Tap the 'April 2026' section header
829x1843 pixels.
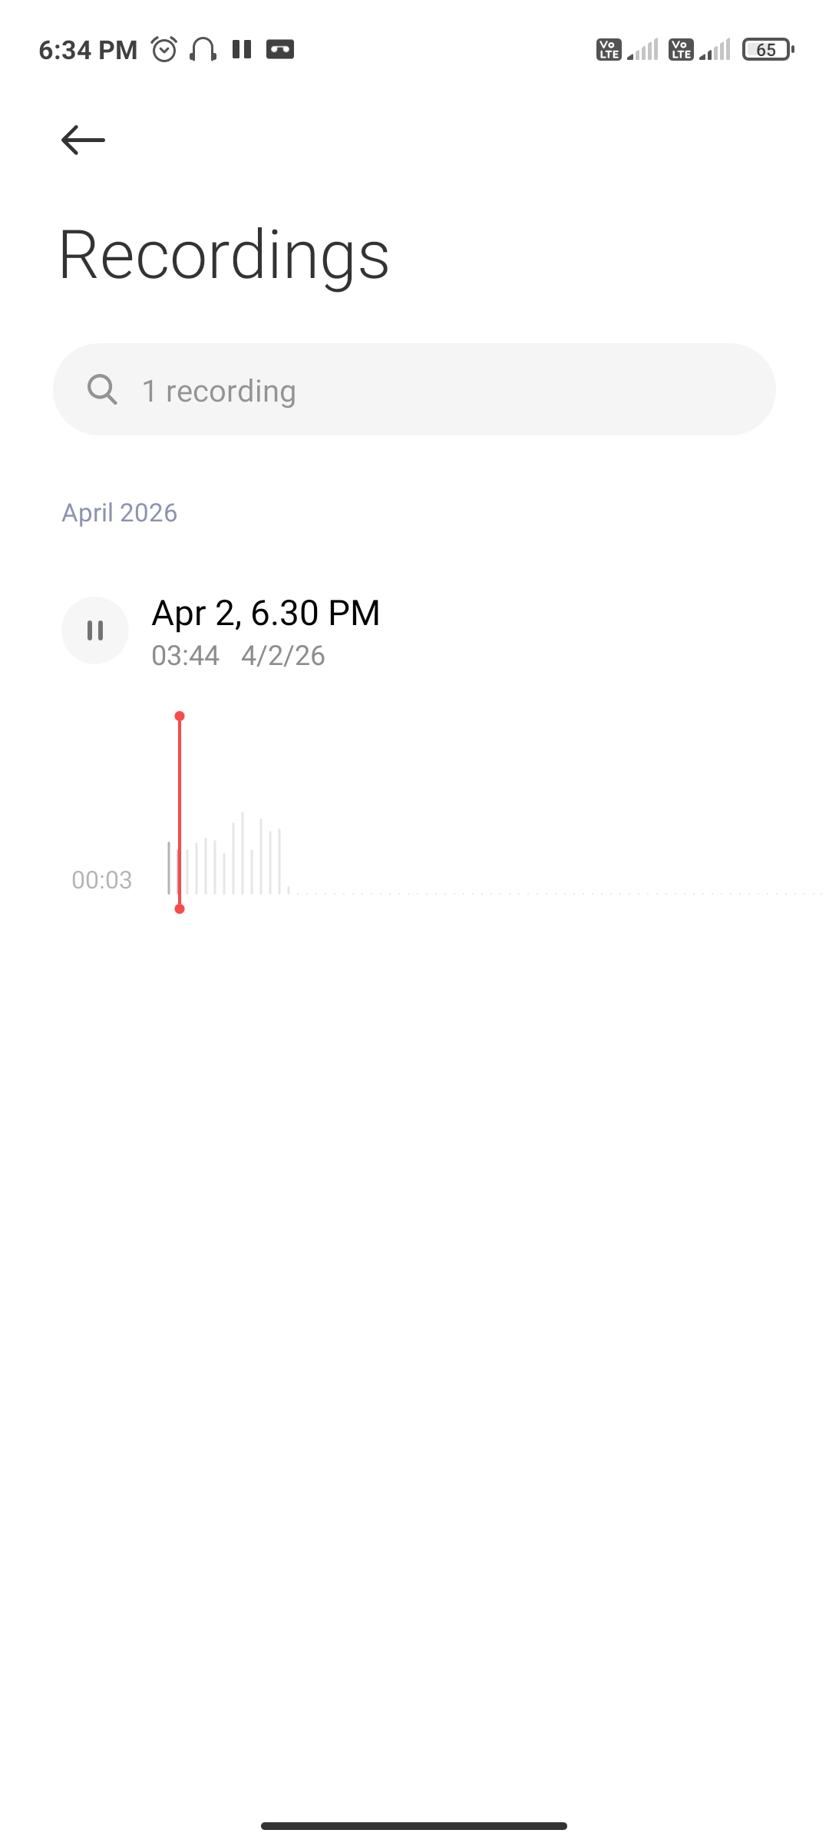click(x=120, y=513)
